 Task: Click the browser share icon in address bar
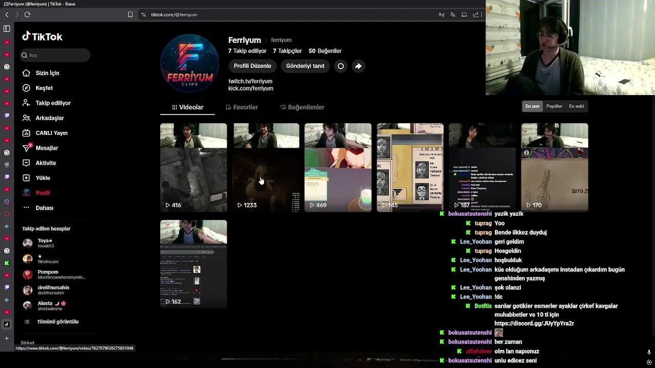pos(476,15)
